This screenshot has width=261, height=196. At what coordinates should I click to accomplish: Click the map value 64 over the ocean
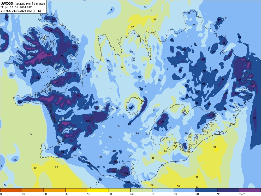click(31, 135)
